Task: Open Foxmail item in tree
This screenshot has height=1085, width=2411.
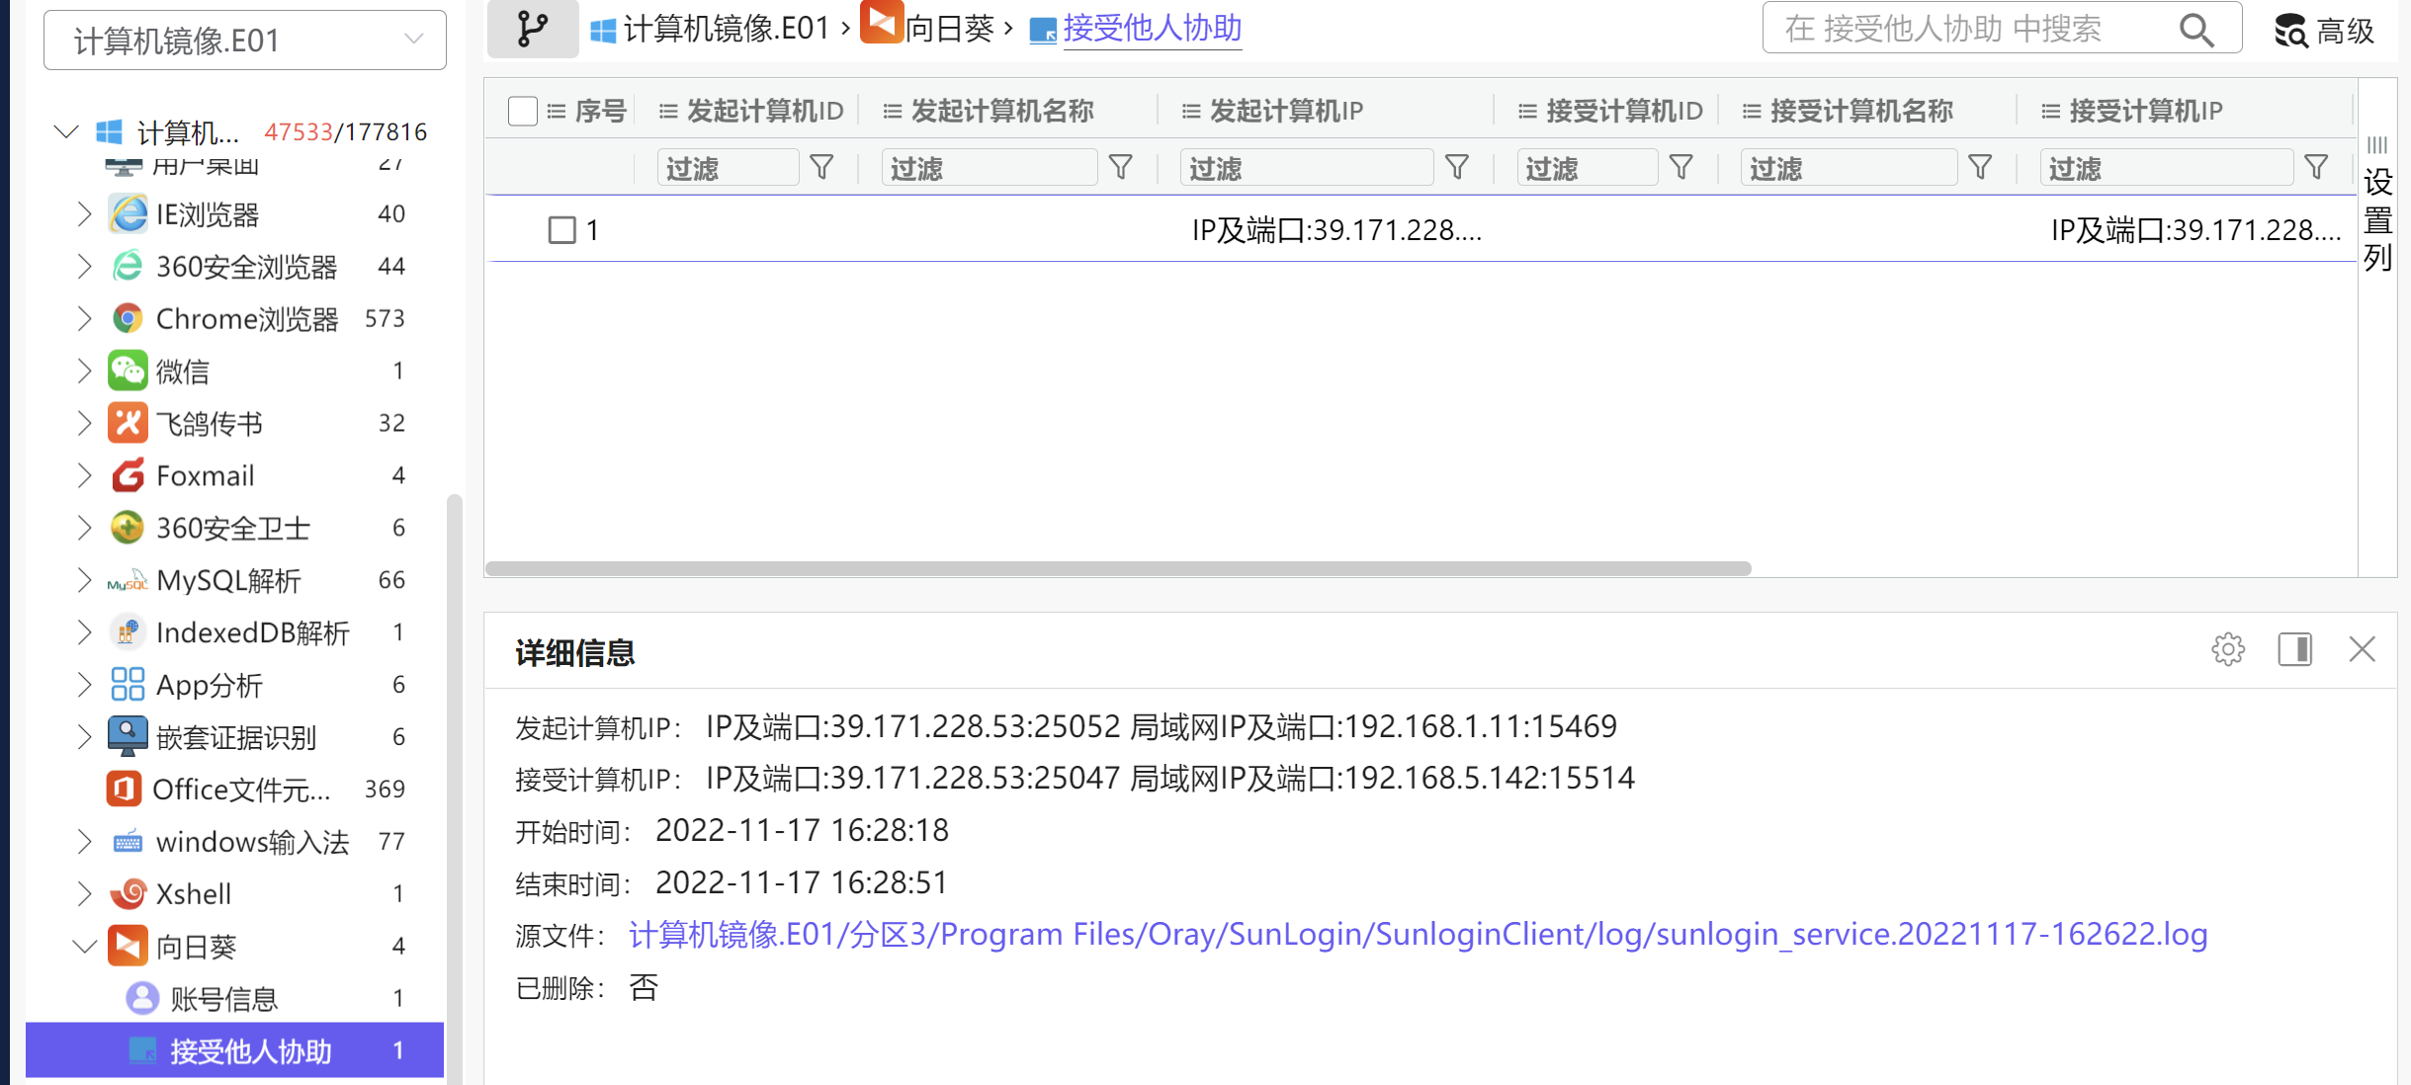Action: 205,476
